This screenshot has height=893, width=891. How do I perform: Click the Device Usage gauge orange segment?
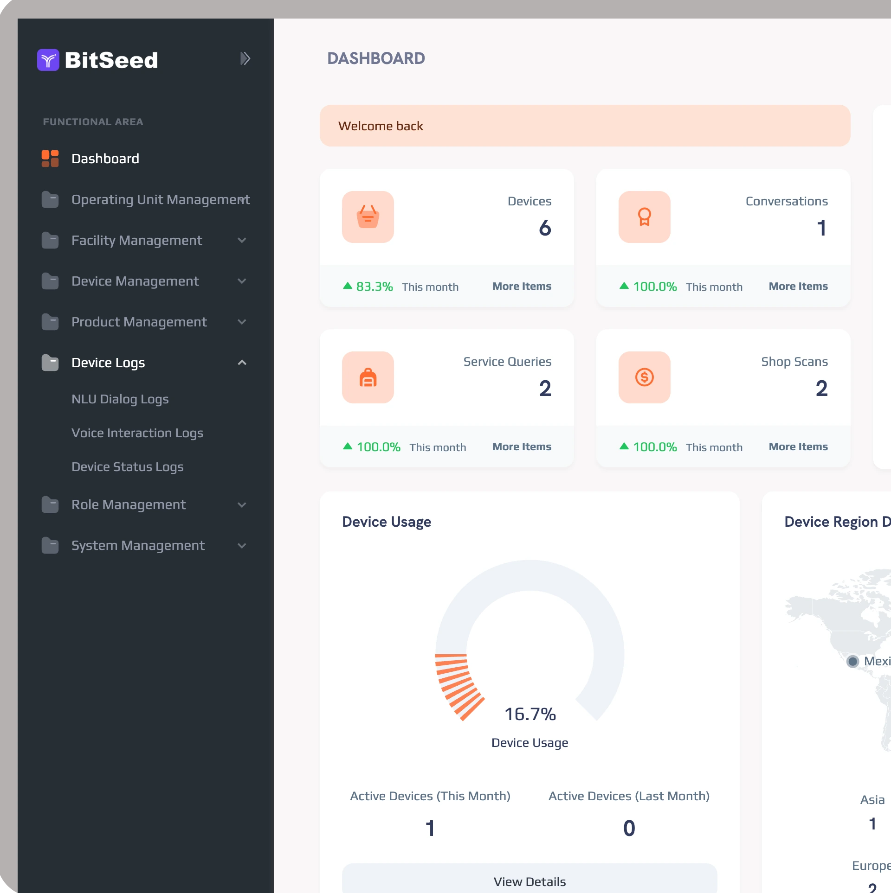[456, 685]
